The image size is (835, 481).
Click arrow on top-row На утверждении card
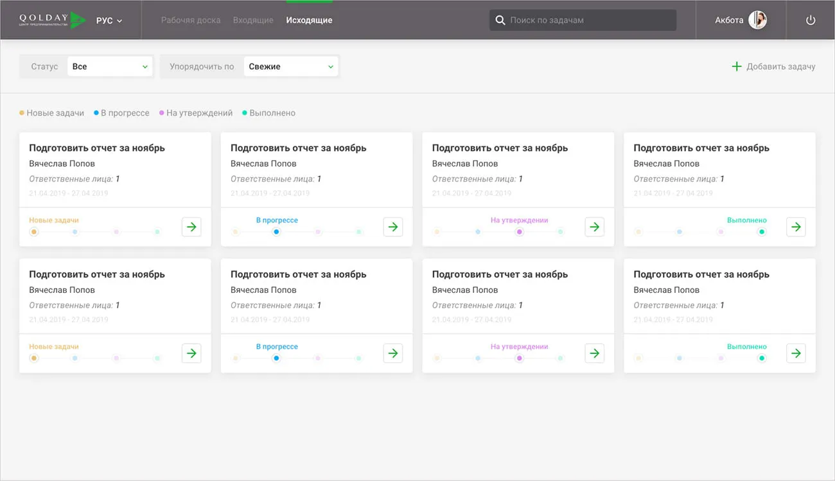[x=595, y=227]
